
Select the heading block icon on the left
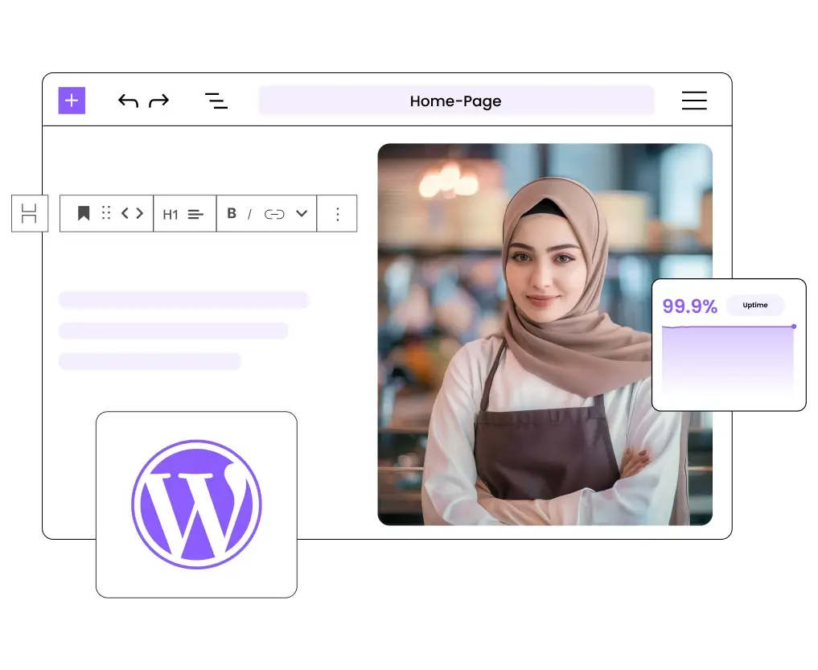(30, 213)
